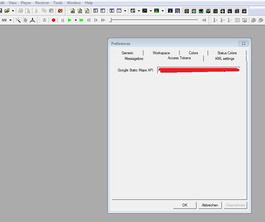Click the eject icon in player toolbar
Screen dimensions: 265x222
(44, 20)
